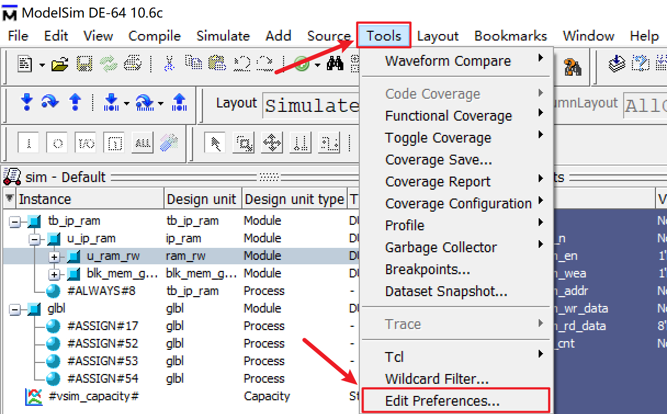Screen dimensions: 667x414
Task: Click the ColumnLayout field showing All
Action: [x=645, y=105]
